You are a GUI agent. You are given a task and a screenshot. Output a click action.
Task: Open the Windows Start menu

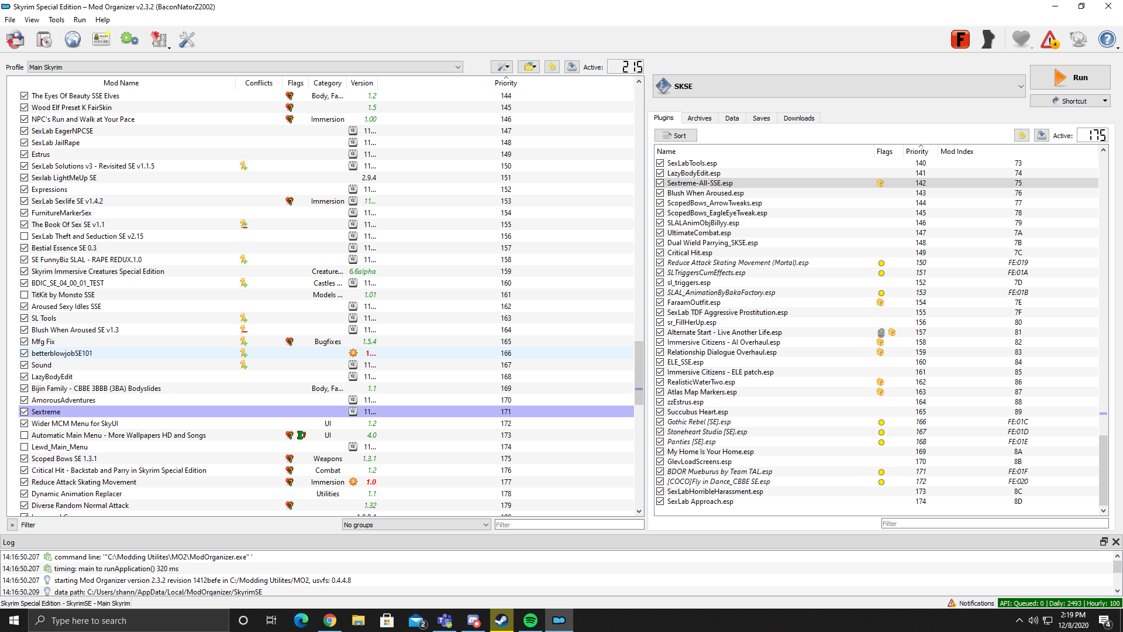[x=14, y=620]
